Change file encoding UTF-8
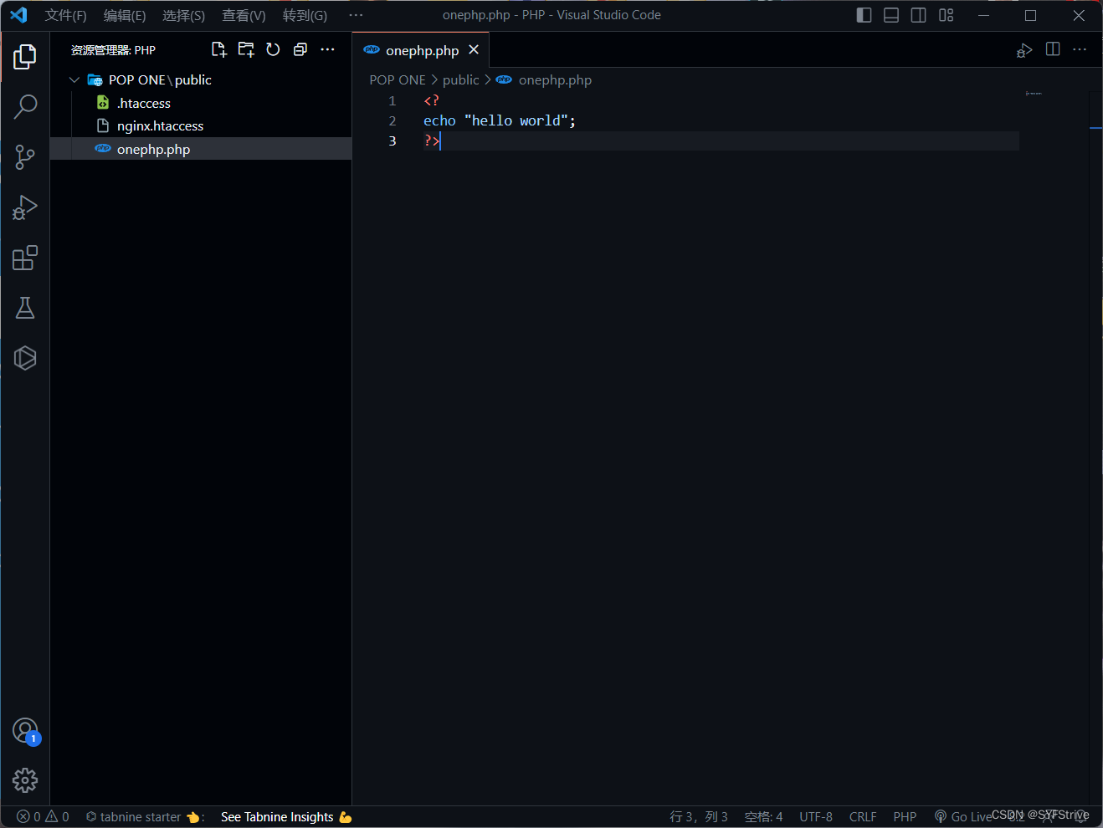 816,817
